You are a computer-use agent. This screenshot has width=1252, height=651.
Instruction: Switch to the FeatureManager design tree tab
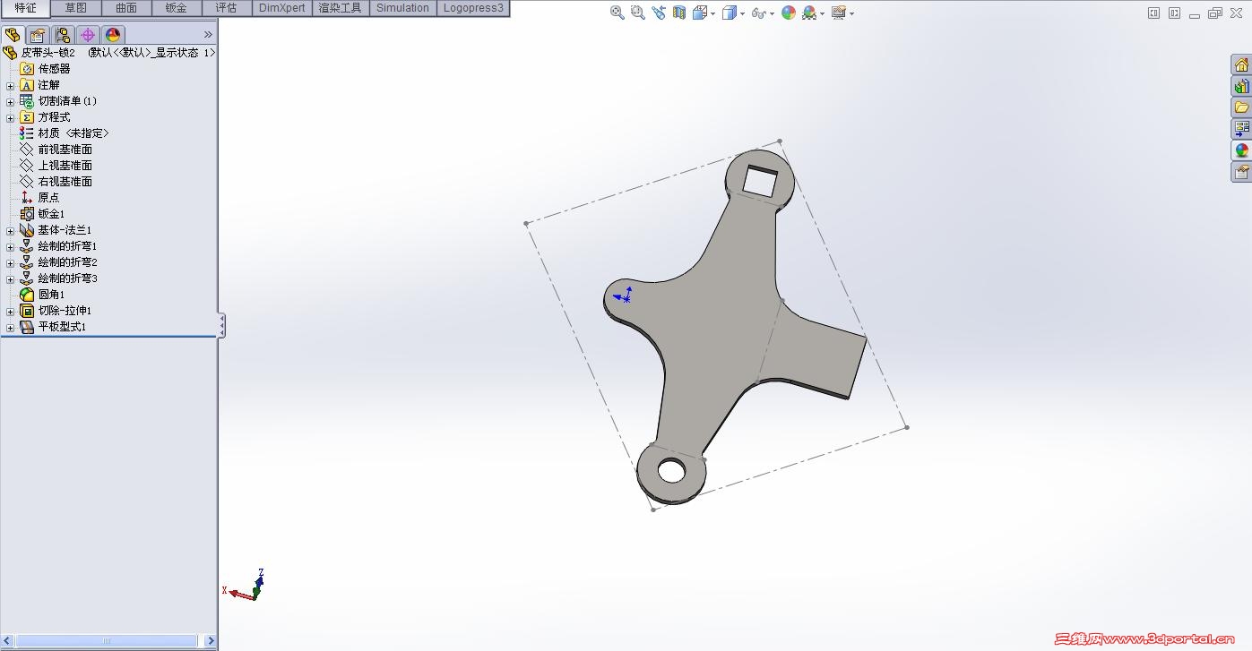(x=13, y=35)
